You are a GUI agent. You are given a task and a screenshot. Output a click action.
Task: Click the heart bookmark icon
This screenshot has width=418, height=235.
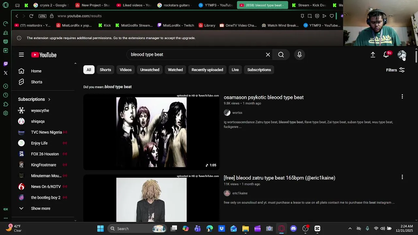(x=332, y=16)
